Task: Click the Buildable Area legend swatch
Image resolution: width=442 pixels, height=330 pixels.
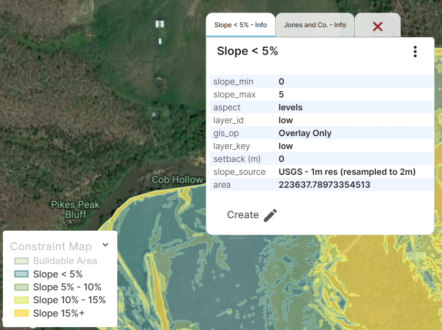Action: tap(21, 261)
